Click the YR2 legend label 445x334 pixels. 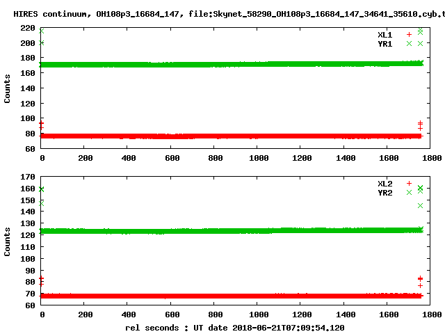[x=385, y=193]
